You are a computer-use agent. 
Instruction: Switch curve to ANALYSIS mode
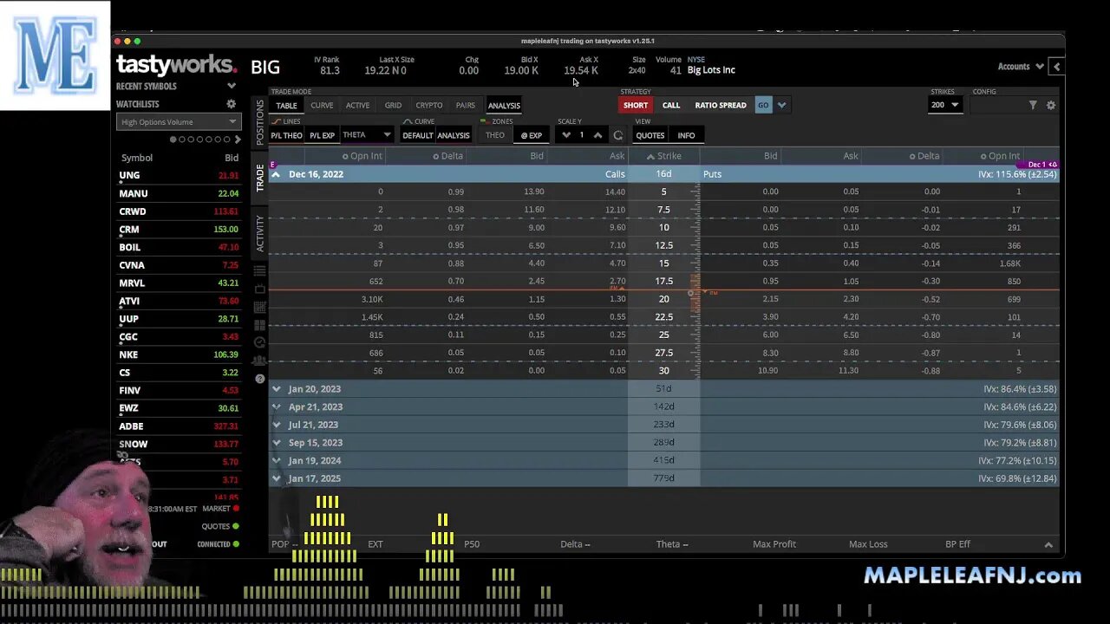coord(453,135)
